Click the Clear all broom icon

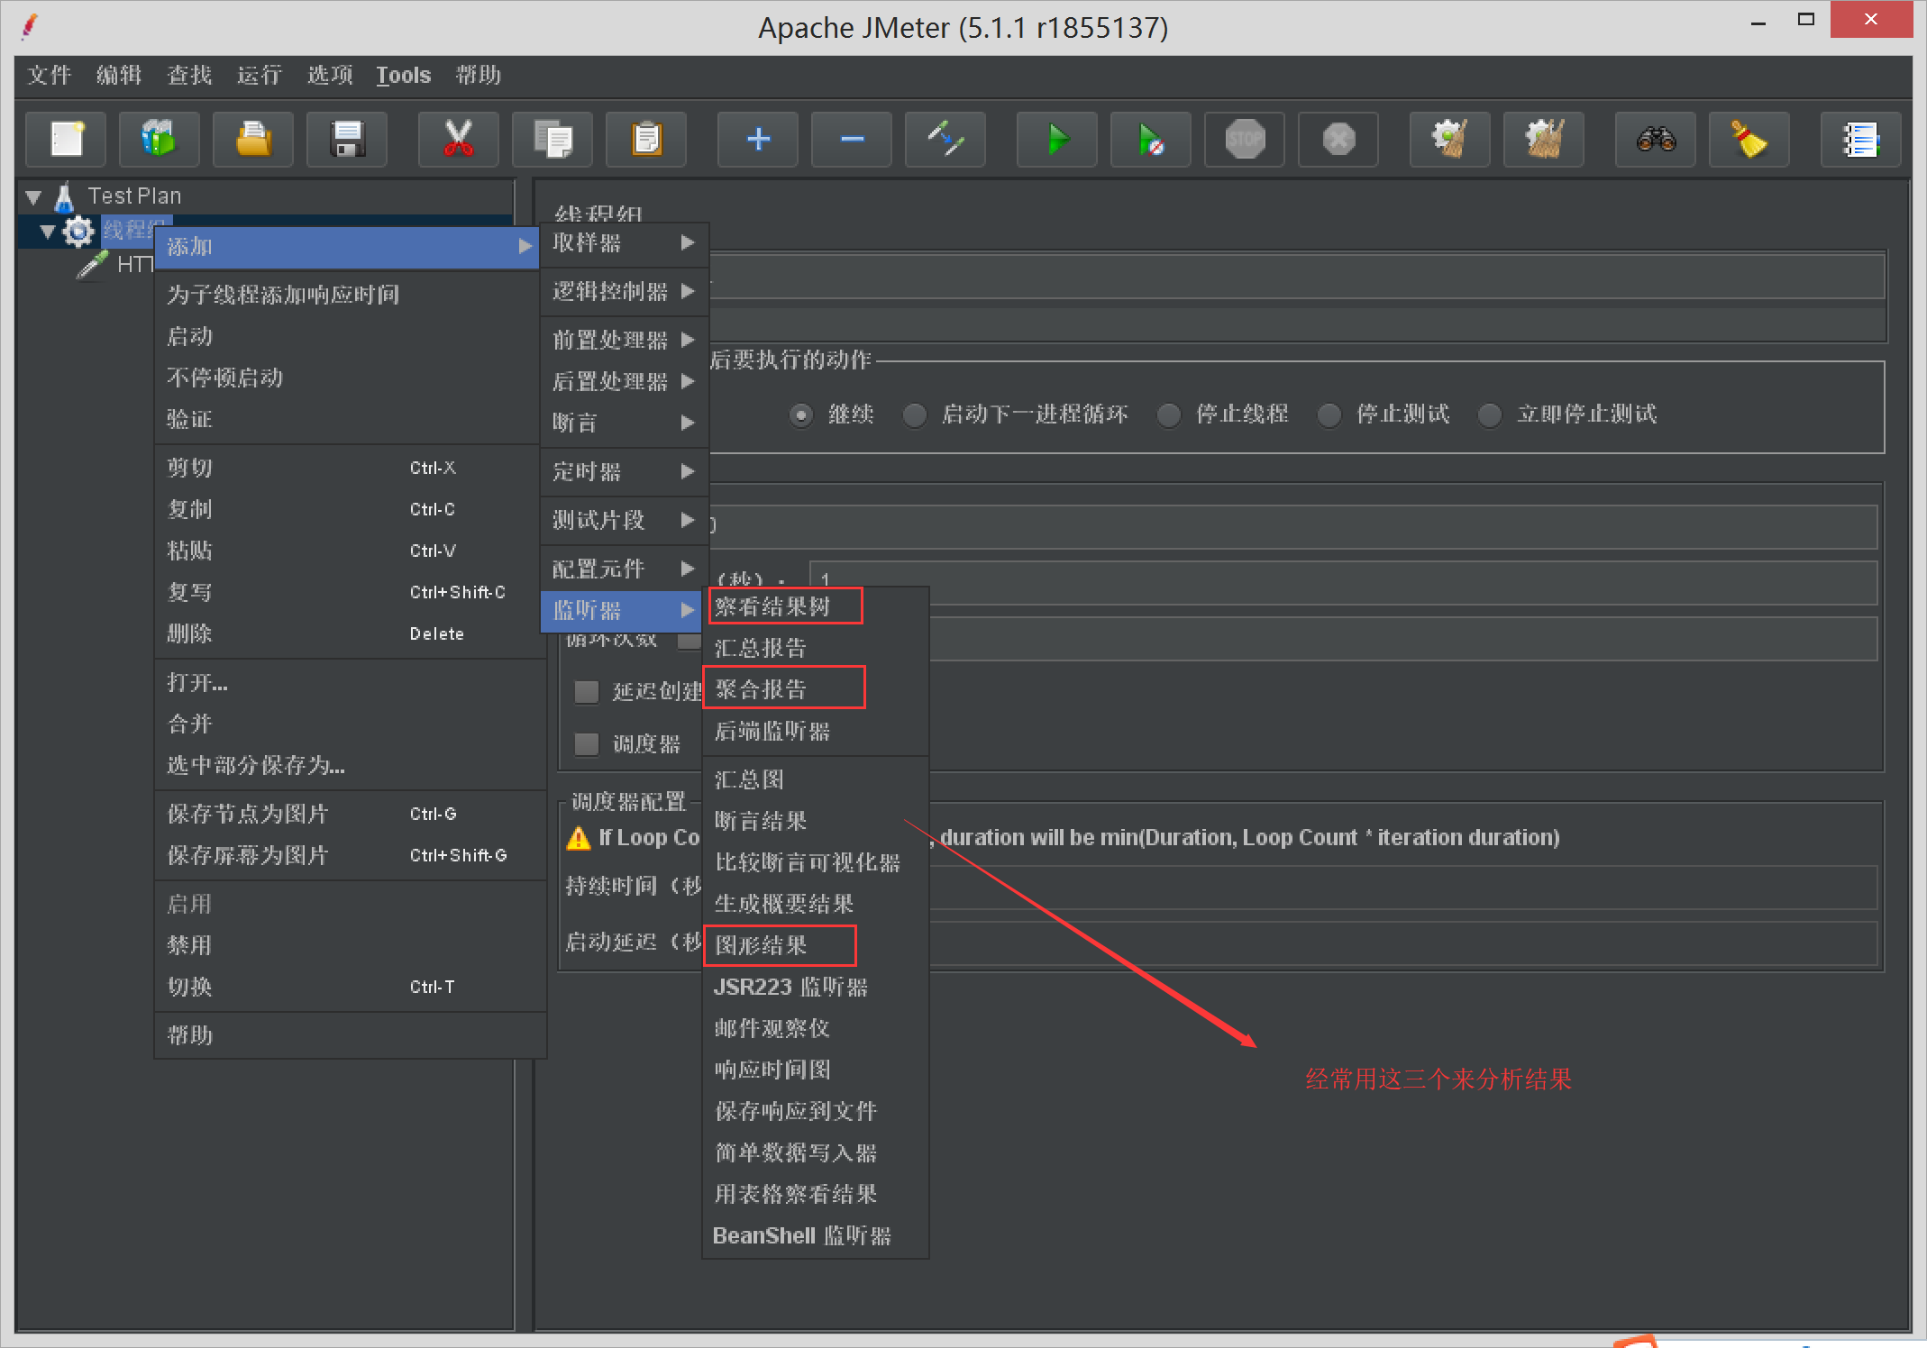1543,140
